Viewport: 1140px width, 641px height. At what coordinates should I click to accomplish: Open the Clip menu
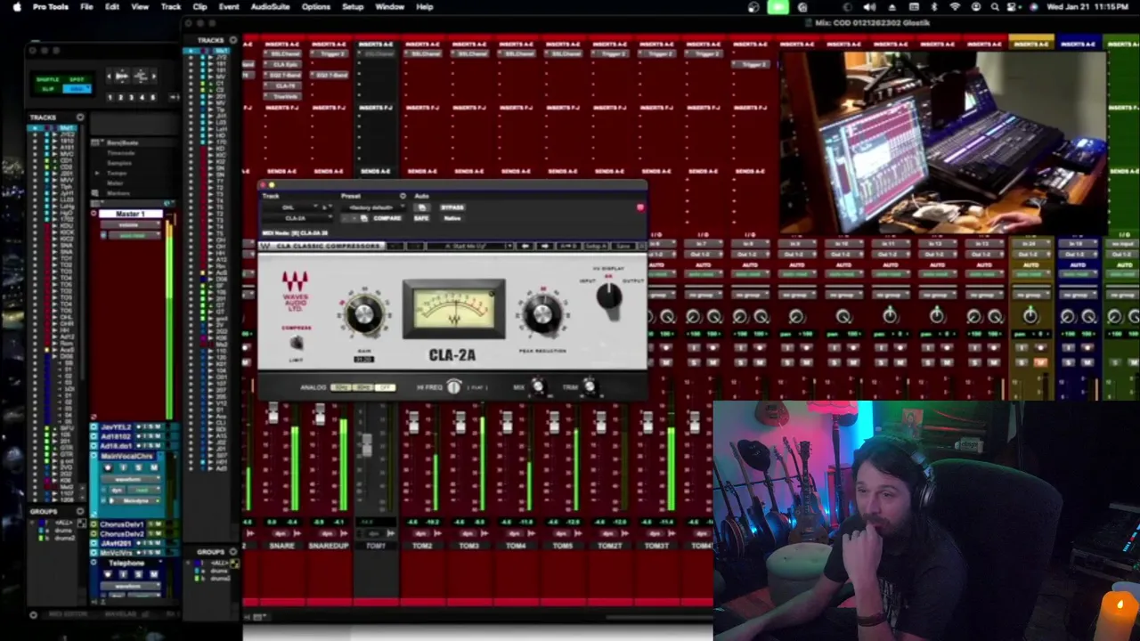199,6
